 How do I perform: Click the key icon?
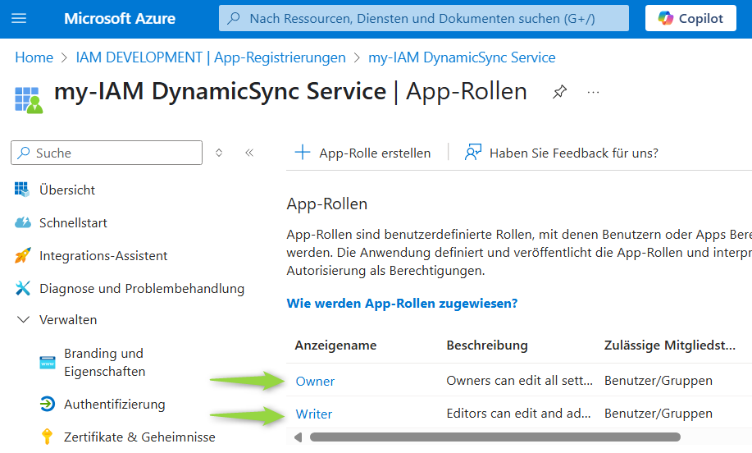[x=47, y=437]
